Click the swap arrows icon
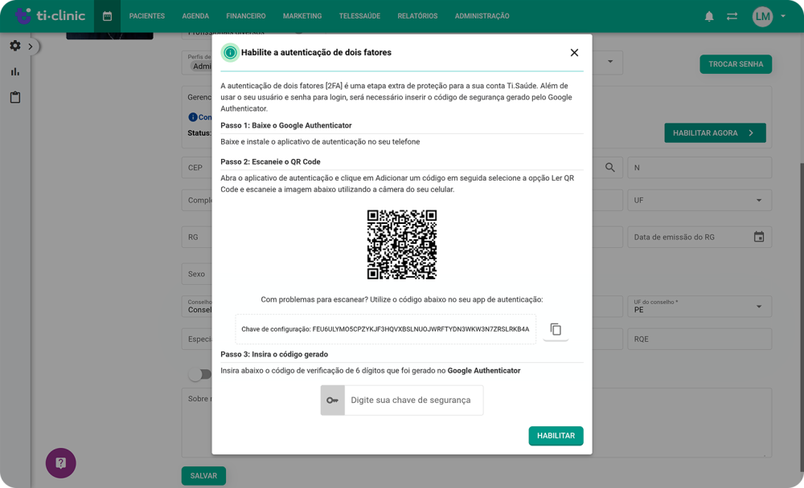The width and height of the screenshot is (804, 488). [732, 16]
